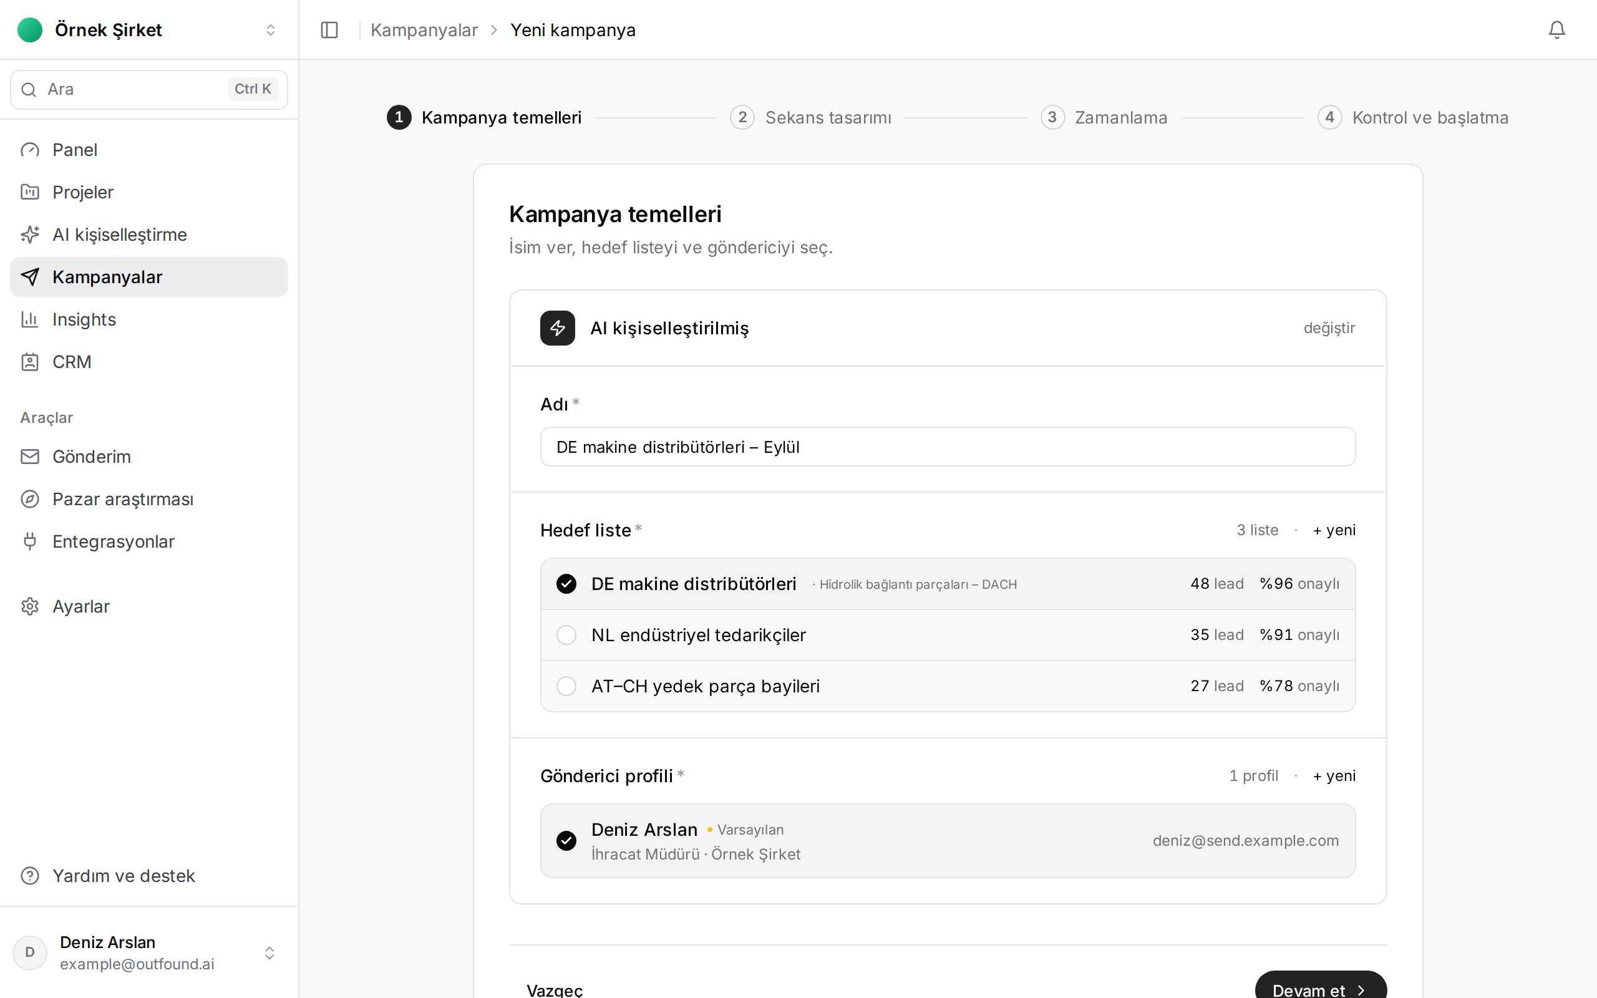Select AT–CH yedek parça bayileri radio
This screenshot has height=998, width=1597.
pos(566,686)
